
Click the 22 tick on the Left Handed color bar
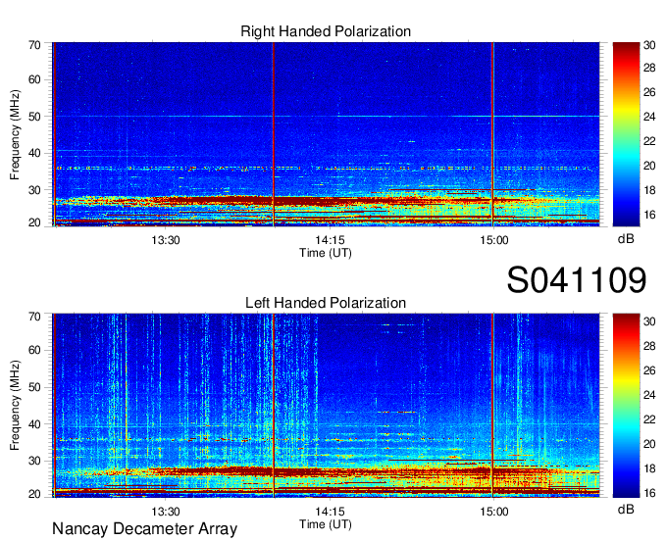649,419
